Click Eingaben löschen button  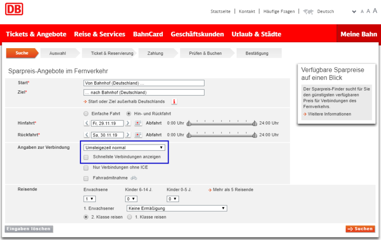pyautogui.click(x=29, y=229)
